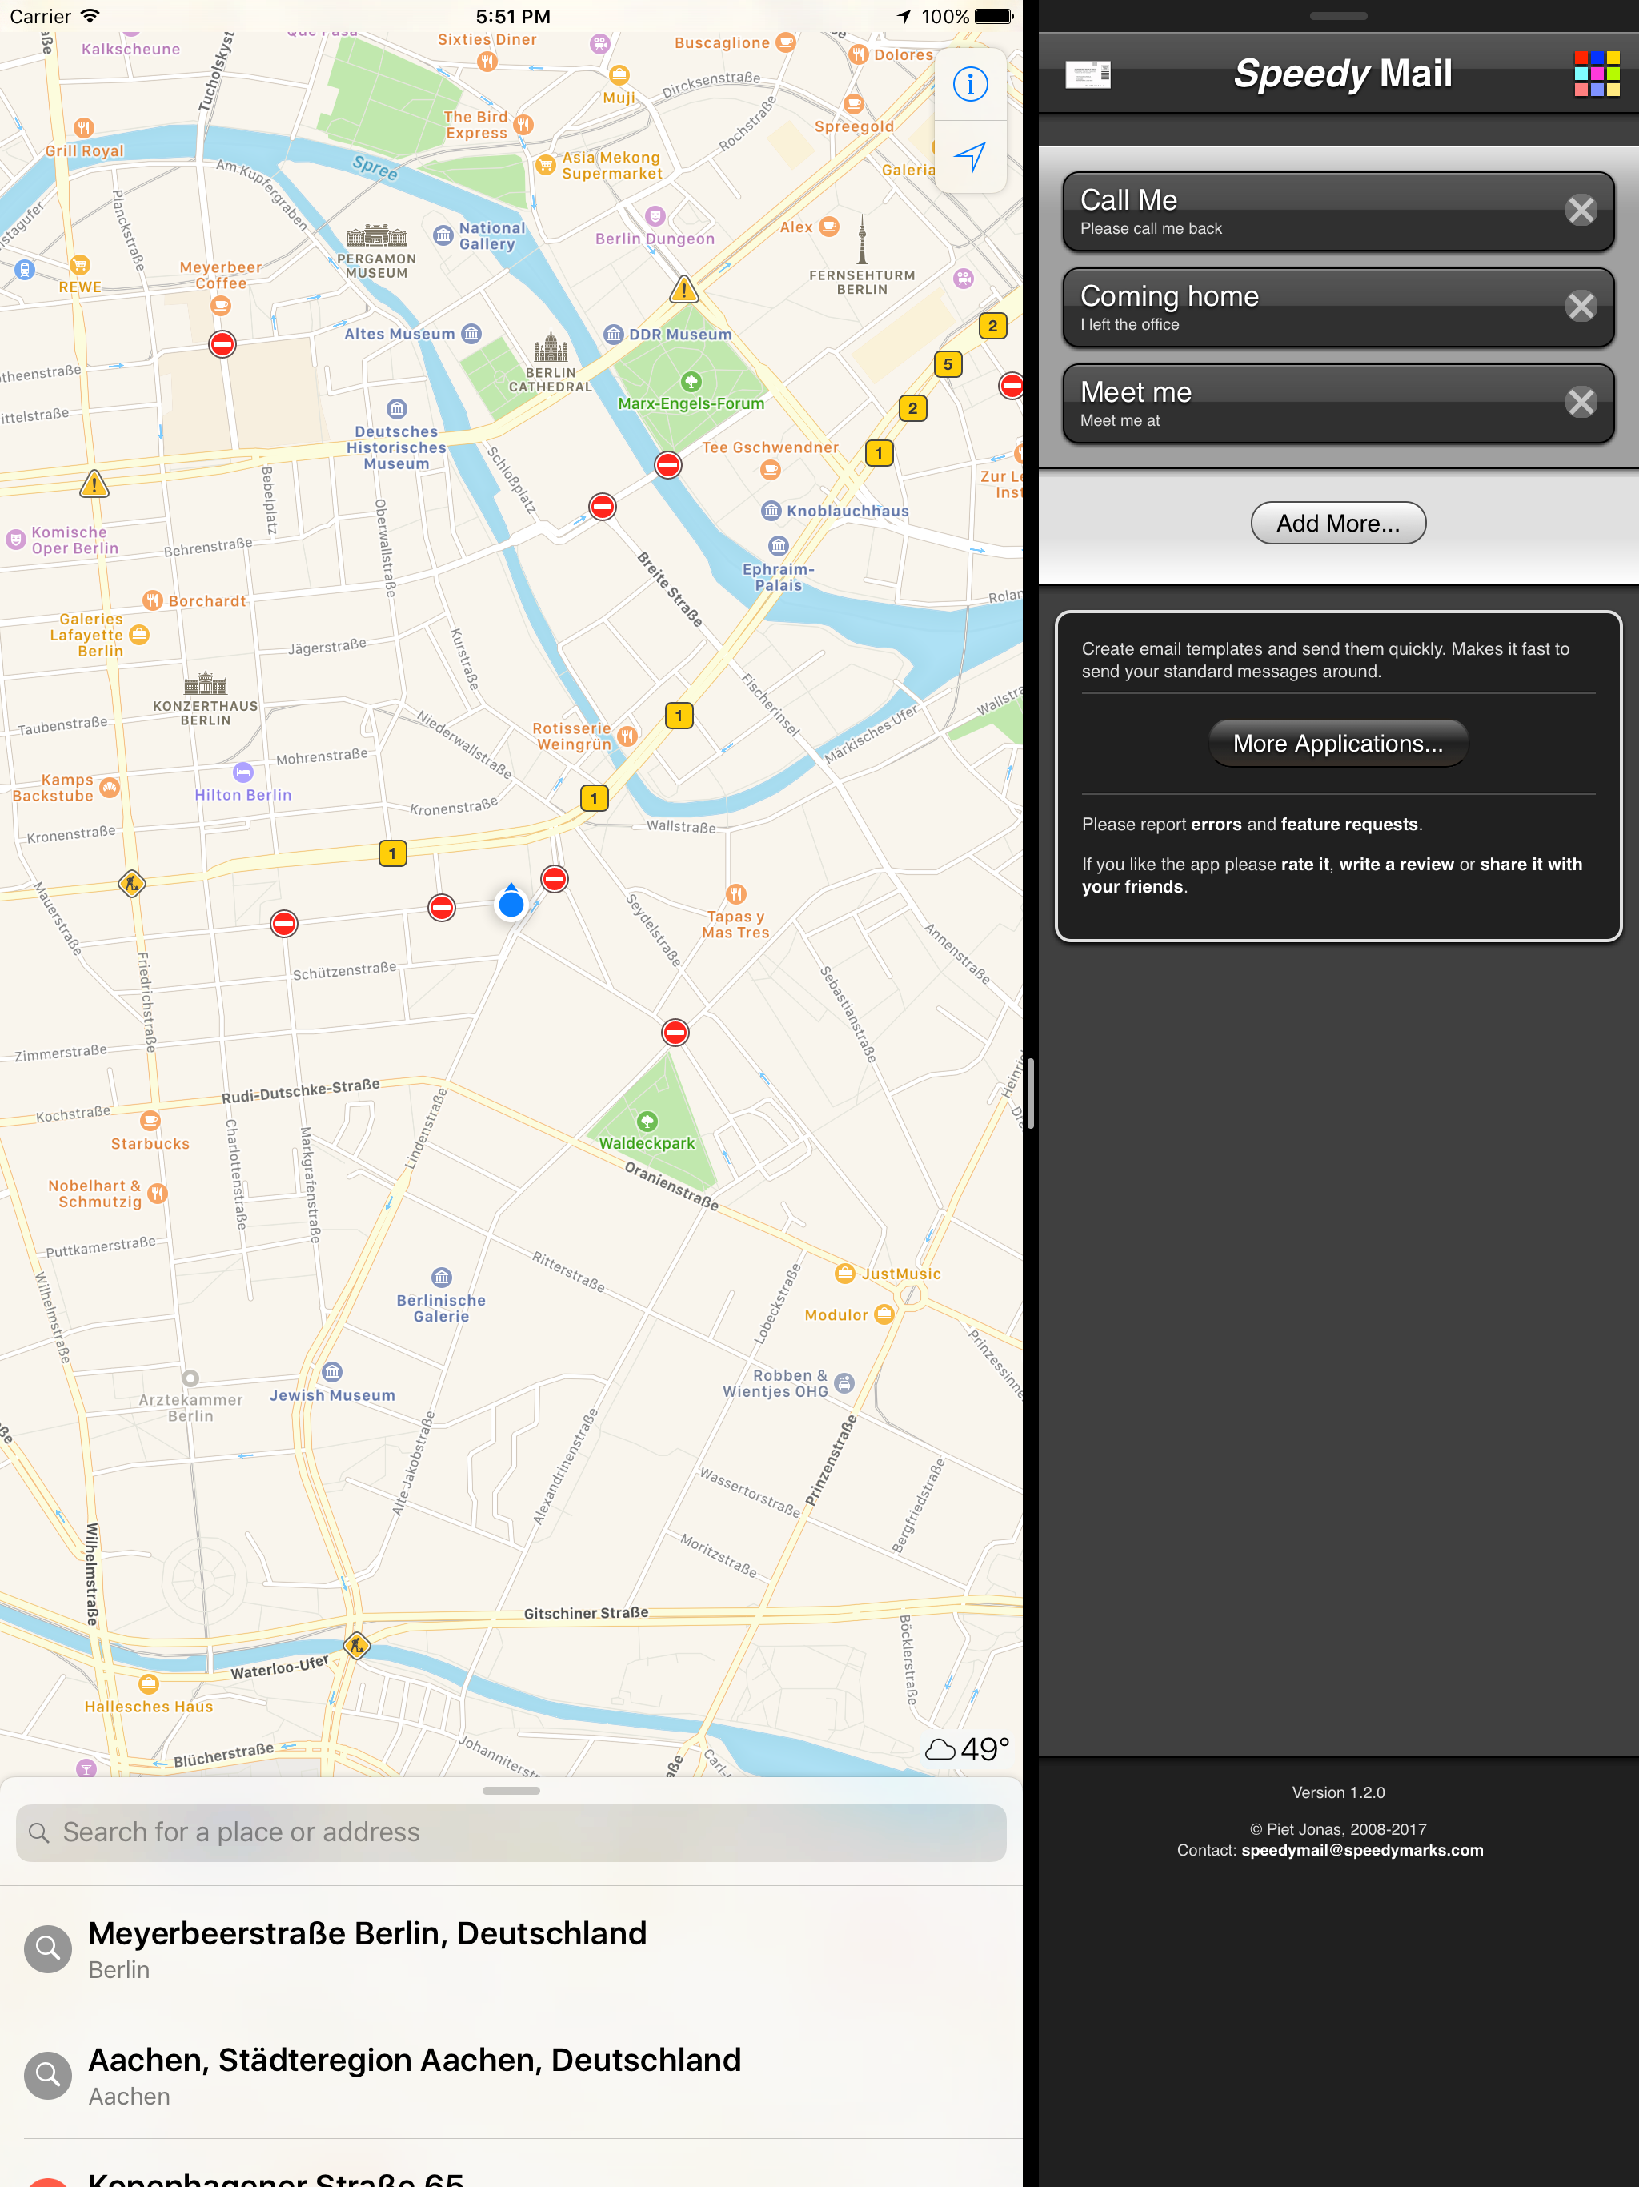Tap the Fernsehturm Berlin landmark icon
The image size is (1639, 2187).
coord(862,240)
